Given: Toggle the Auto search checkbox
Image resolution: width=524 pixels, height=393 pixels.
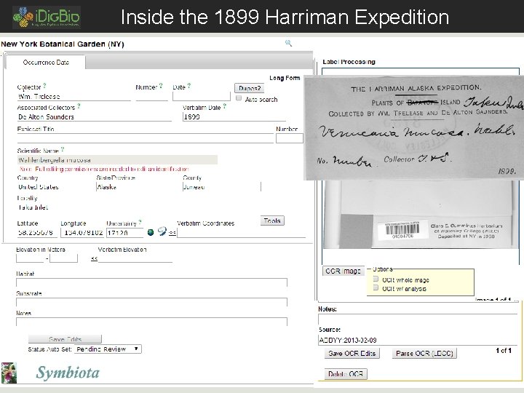Looking at the screenshot, I should pos(239,98).
